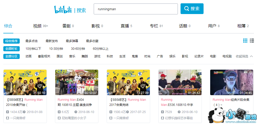Click play count 7529

[166, 112]
